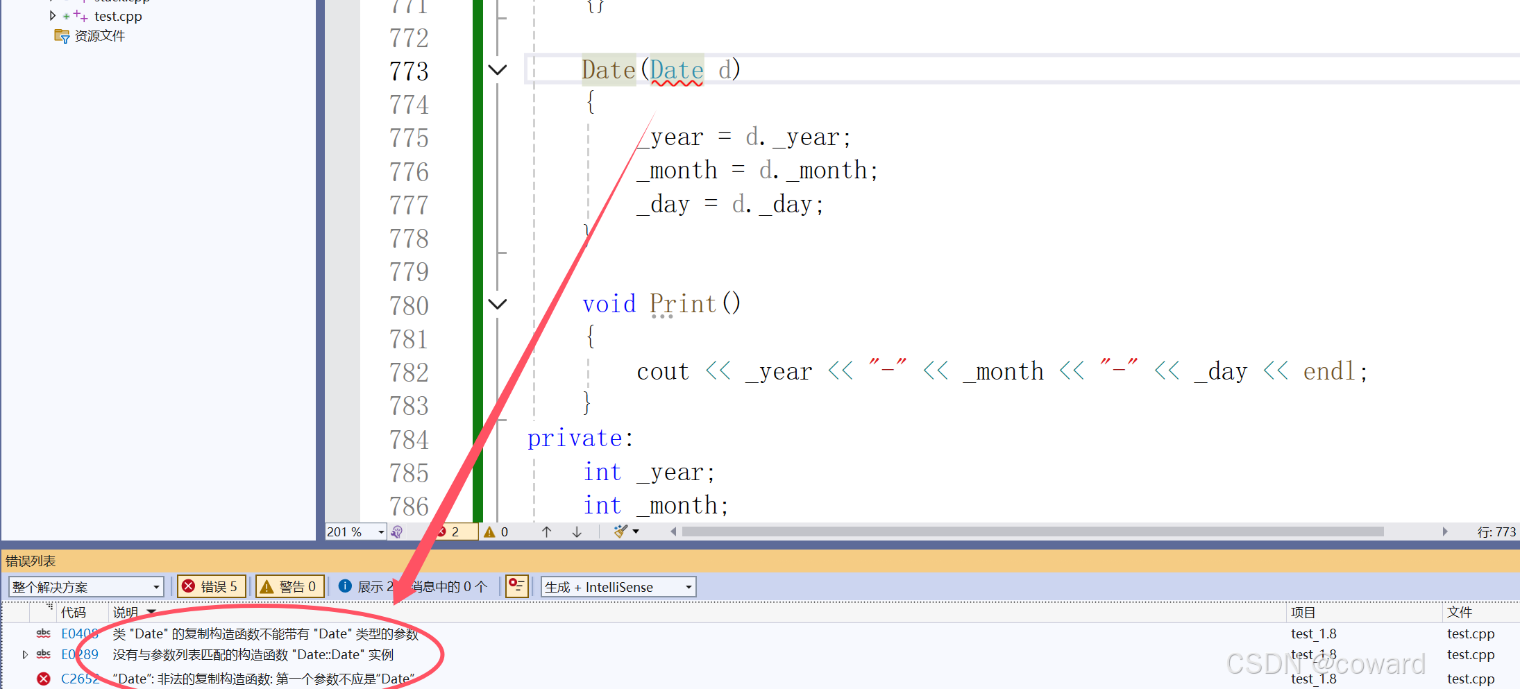Click test.cpp file cell in E0408 row
The width and height of the screenshot is (1520, 689).
click(x=1471, y=633)
